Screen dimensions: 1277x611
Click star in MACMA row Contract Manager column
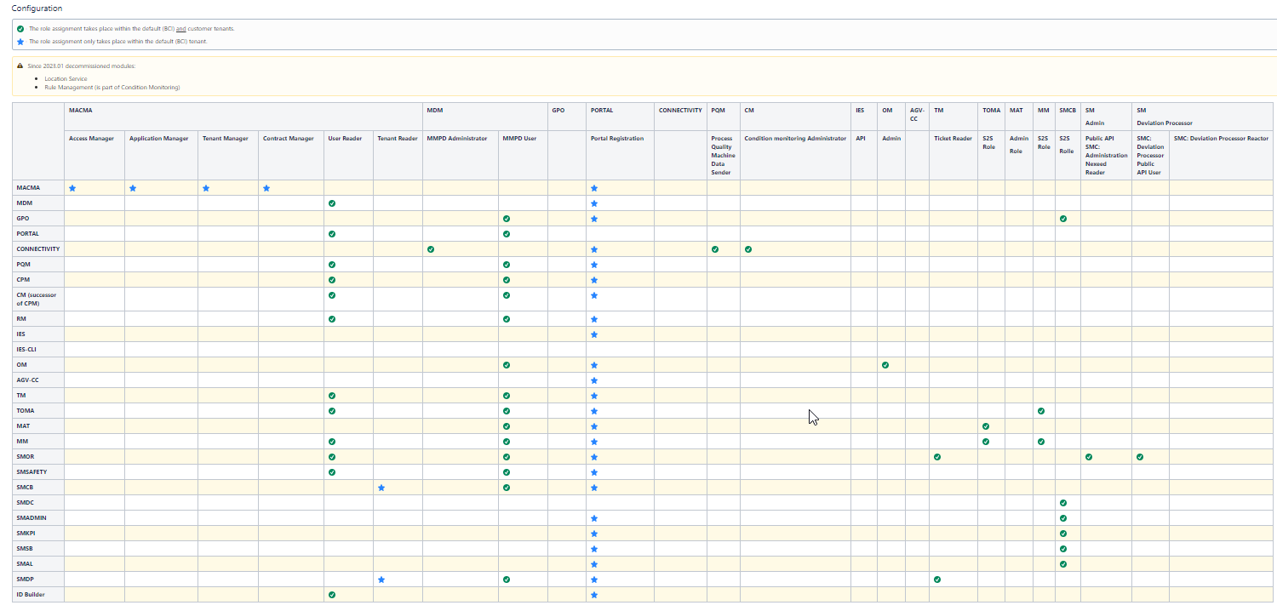(266, 188)
